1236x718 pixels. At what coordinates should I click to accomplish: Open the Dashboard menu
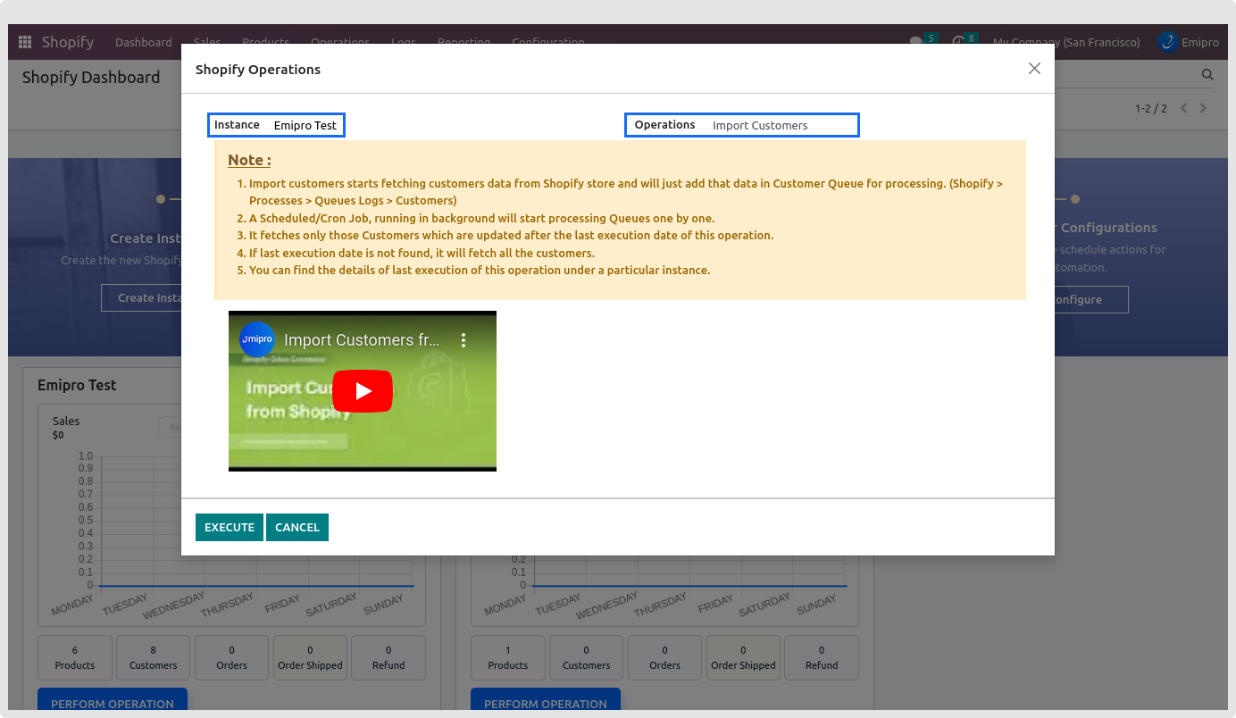144,42
